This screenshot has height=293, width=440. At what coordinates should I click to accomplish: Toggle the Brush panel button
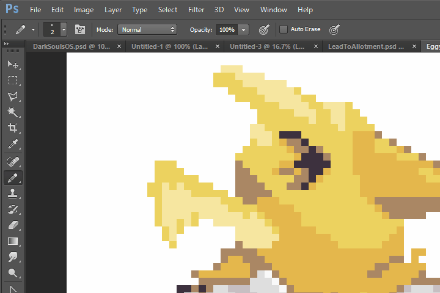80,29
